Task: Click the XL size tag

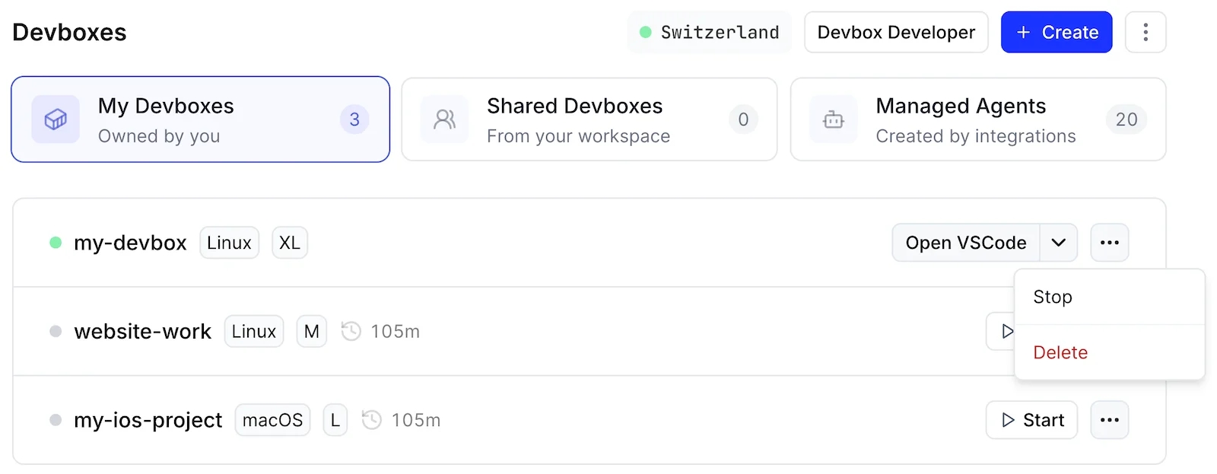Action: (290, 243)
